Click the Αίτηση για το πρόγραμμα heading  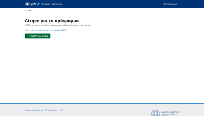(x=52, y=20)
